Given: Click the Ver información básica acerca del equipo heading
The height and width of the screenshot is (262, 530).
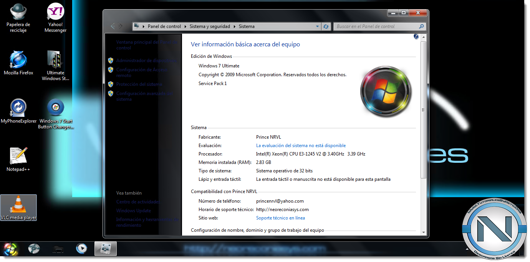Looking at the screenshot, I should pyautogui.click(x=245, y=44).
